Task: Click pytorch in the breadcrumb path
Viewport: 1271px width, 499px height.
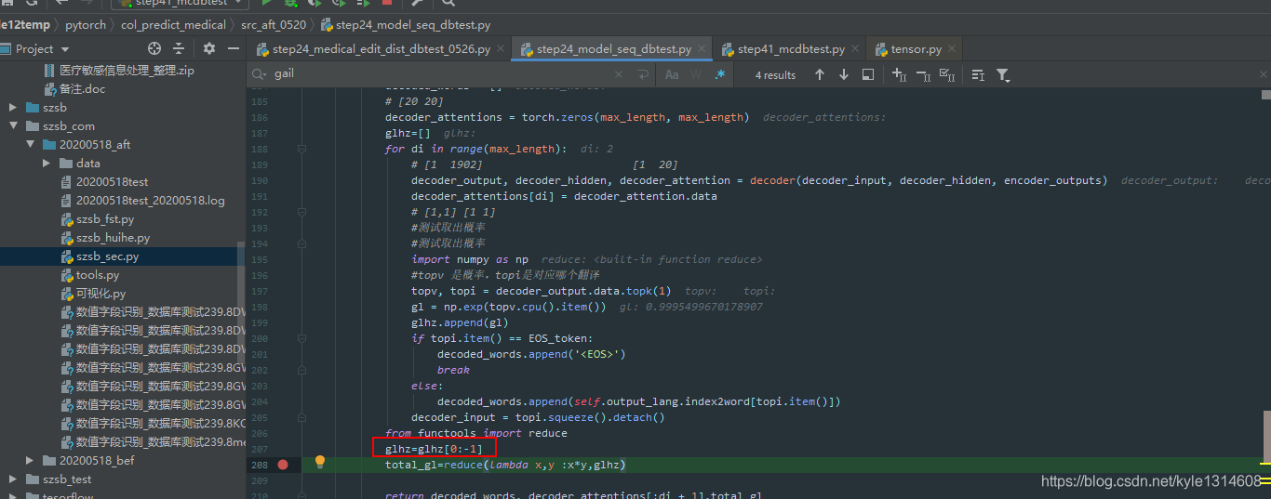Action: (x=86, y=25)
